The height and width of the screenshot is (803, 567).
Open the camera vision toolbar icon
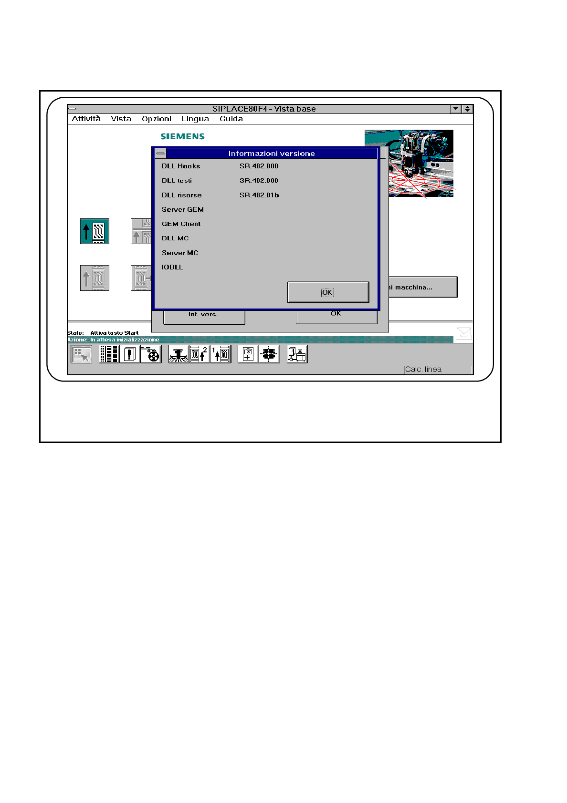click(x=248, y=354)
